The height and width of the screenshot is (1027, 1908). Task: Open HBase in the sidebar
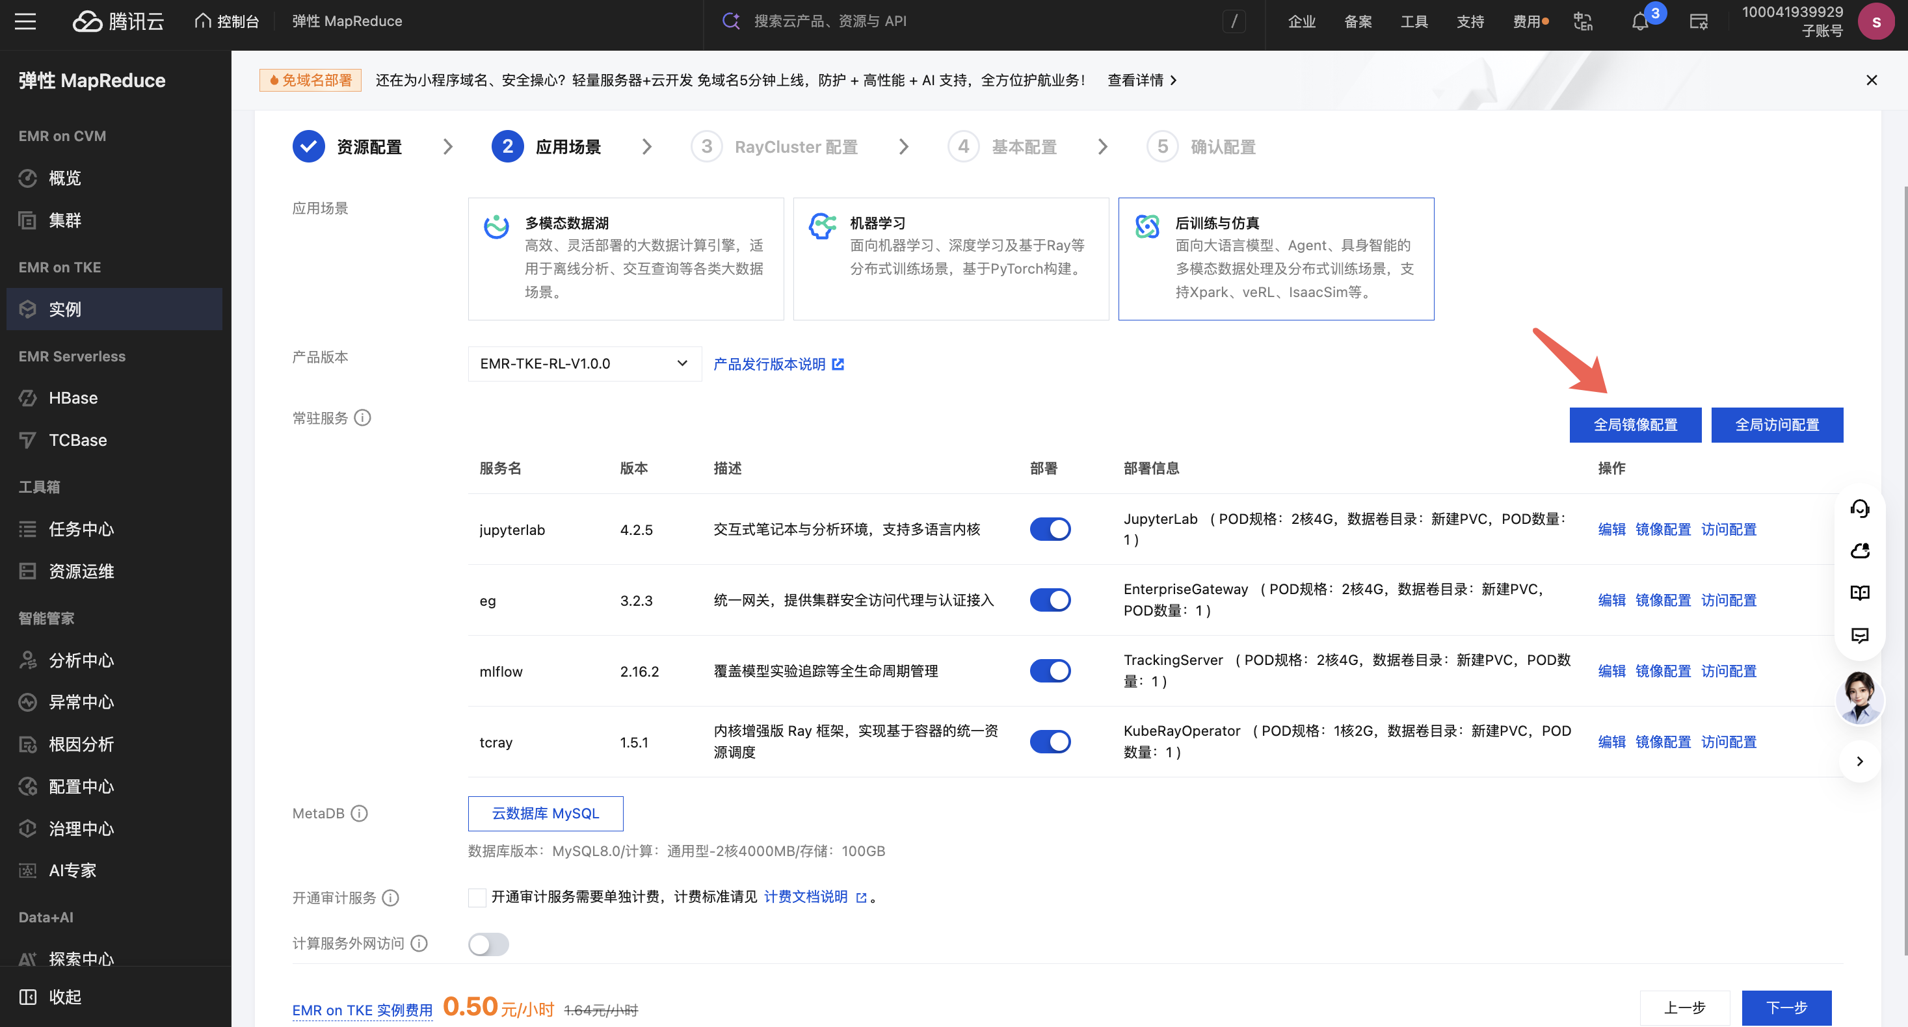point(114,398)
